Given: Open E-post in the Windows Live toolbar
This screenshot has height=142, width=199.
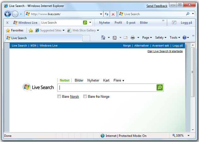Looking at the screenshot, I should (131, 23).
